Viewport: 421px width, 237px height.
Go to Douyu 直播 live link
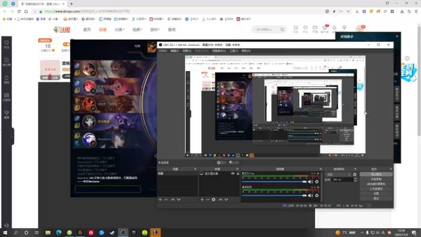coord(103,29)
